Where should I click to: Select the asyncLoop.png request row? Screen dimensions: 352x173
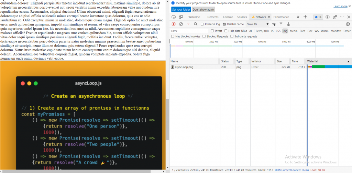click(x=184, y=67)
